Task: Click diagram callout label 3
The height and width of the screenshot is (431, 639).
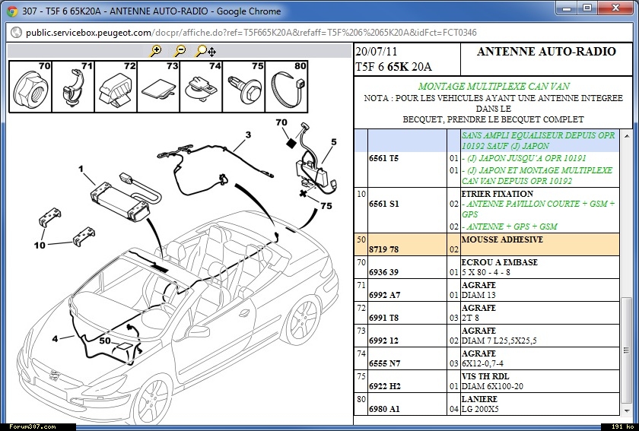Action: point(248,135)
